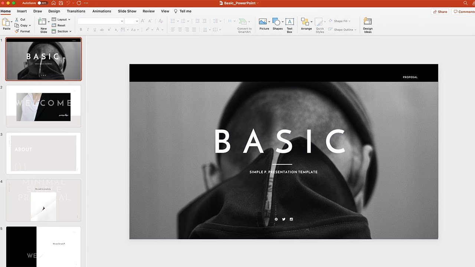Toggle the AutoSave switch
Screen dimensions: 475x267
pyautogui.click(x=43, y=3)
